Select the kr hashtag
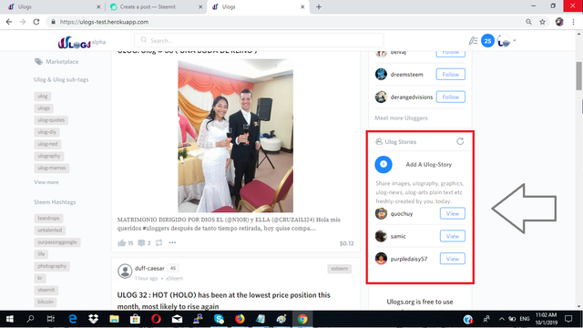 click(40, 278)
